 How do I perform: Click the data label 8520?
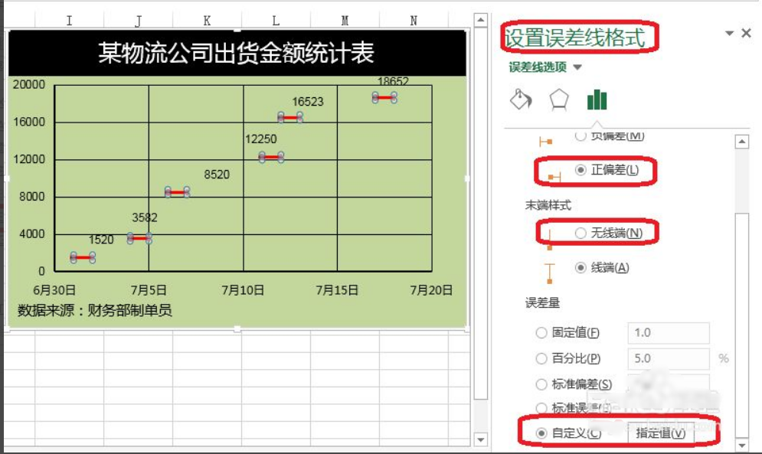tap(217, 175)
